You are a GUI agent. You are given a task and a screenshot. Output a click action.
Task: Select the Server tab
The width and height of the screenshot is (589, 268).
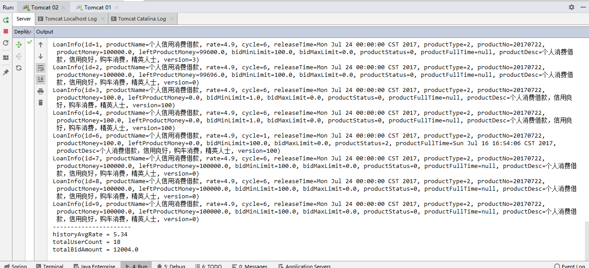pyautogui.click(x=24, y=19)
